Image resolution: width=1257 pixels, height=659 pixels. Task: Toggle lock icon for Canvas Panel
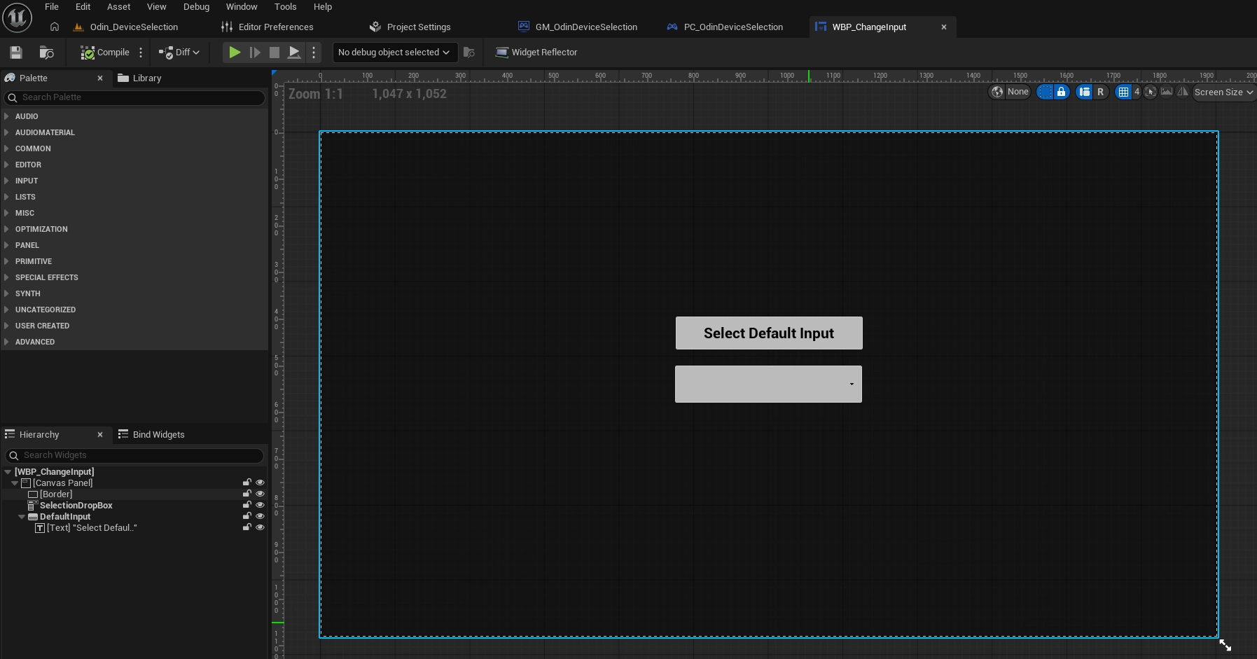coord(247,483)
